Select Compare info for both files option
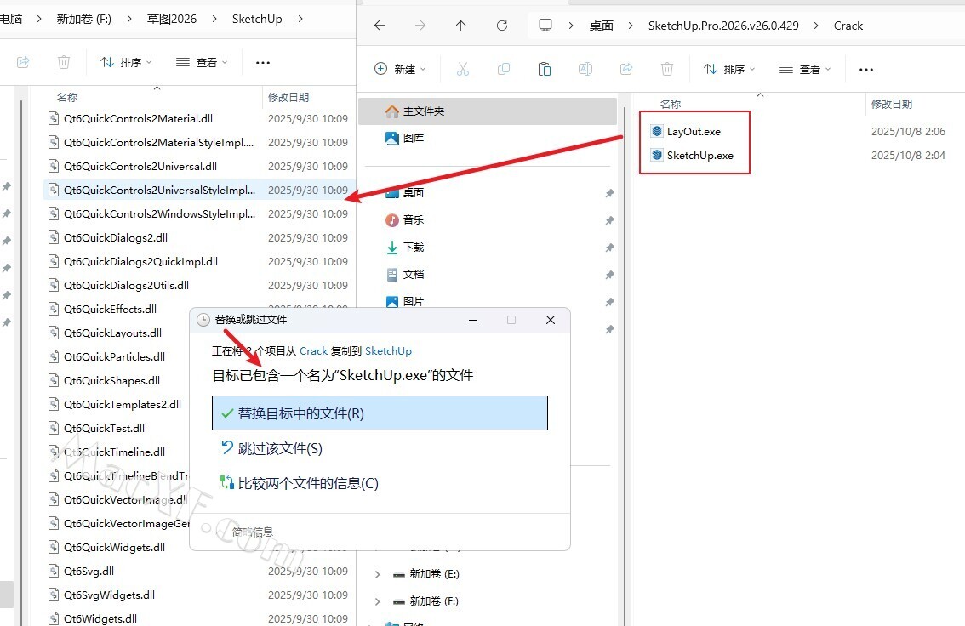Viewport: 965px width, 626px height. [307, 483]
